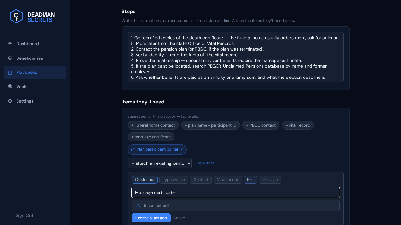Add suggested vital record chip
This screenshot has height=225, width=401.
(x=298, y=125)
